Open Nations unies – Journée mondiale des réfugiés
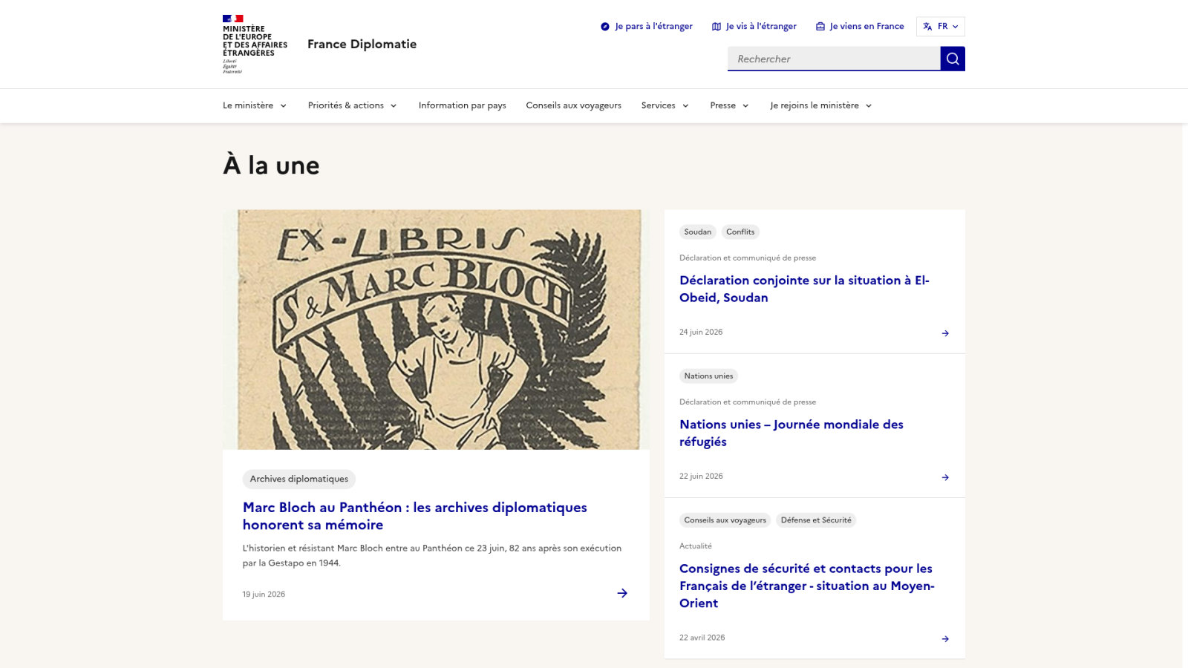This screenshot has height=668, width=1188. [x=792, y=433]
